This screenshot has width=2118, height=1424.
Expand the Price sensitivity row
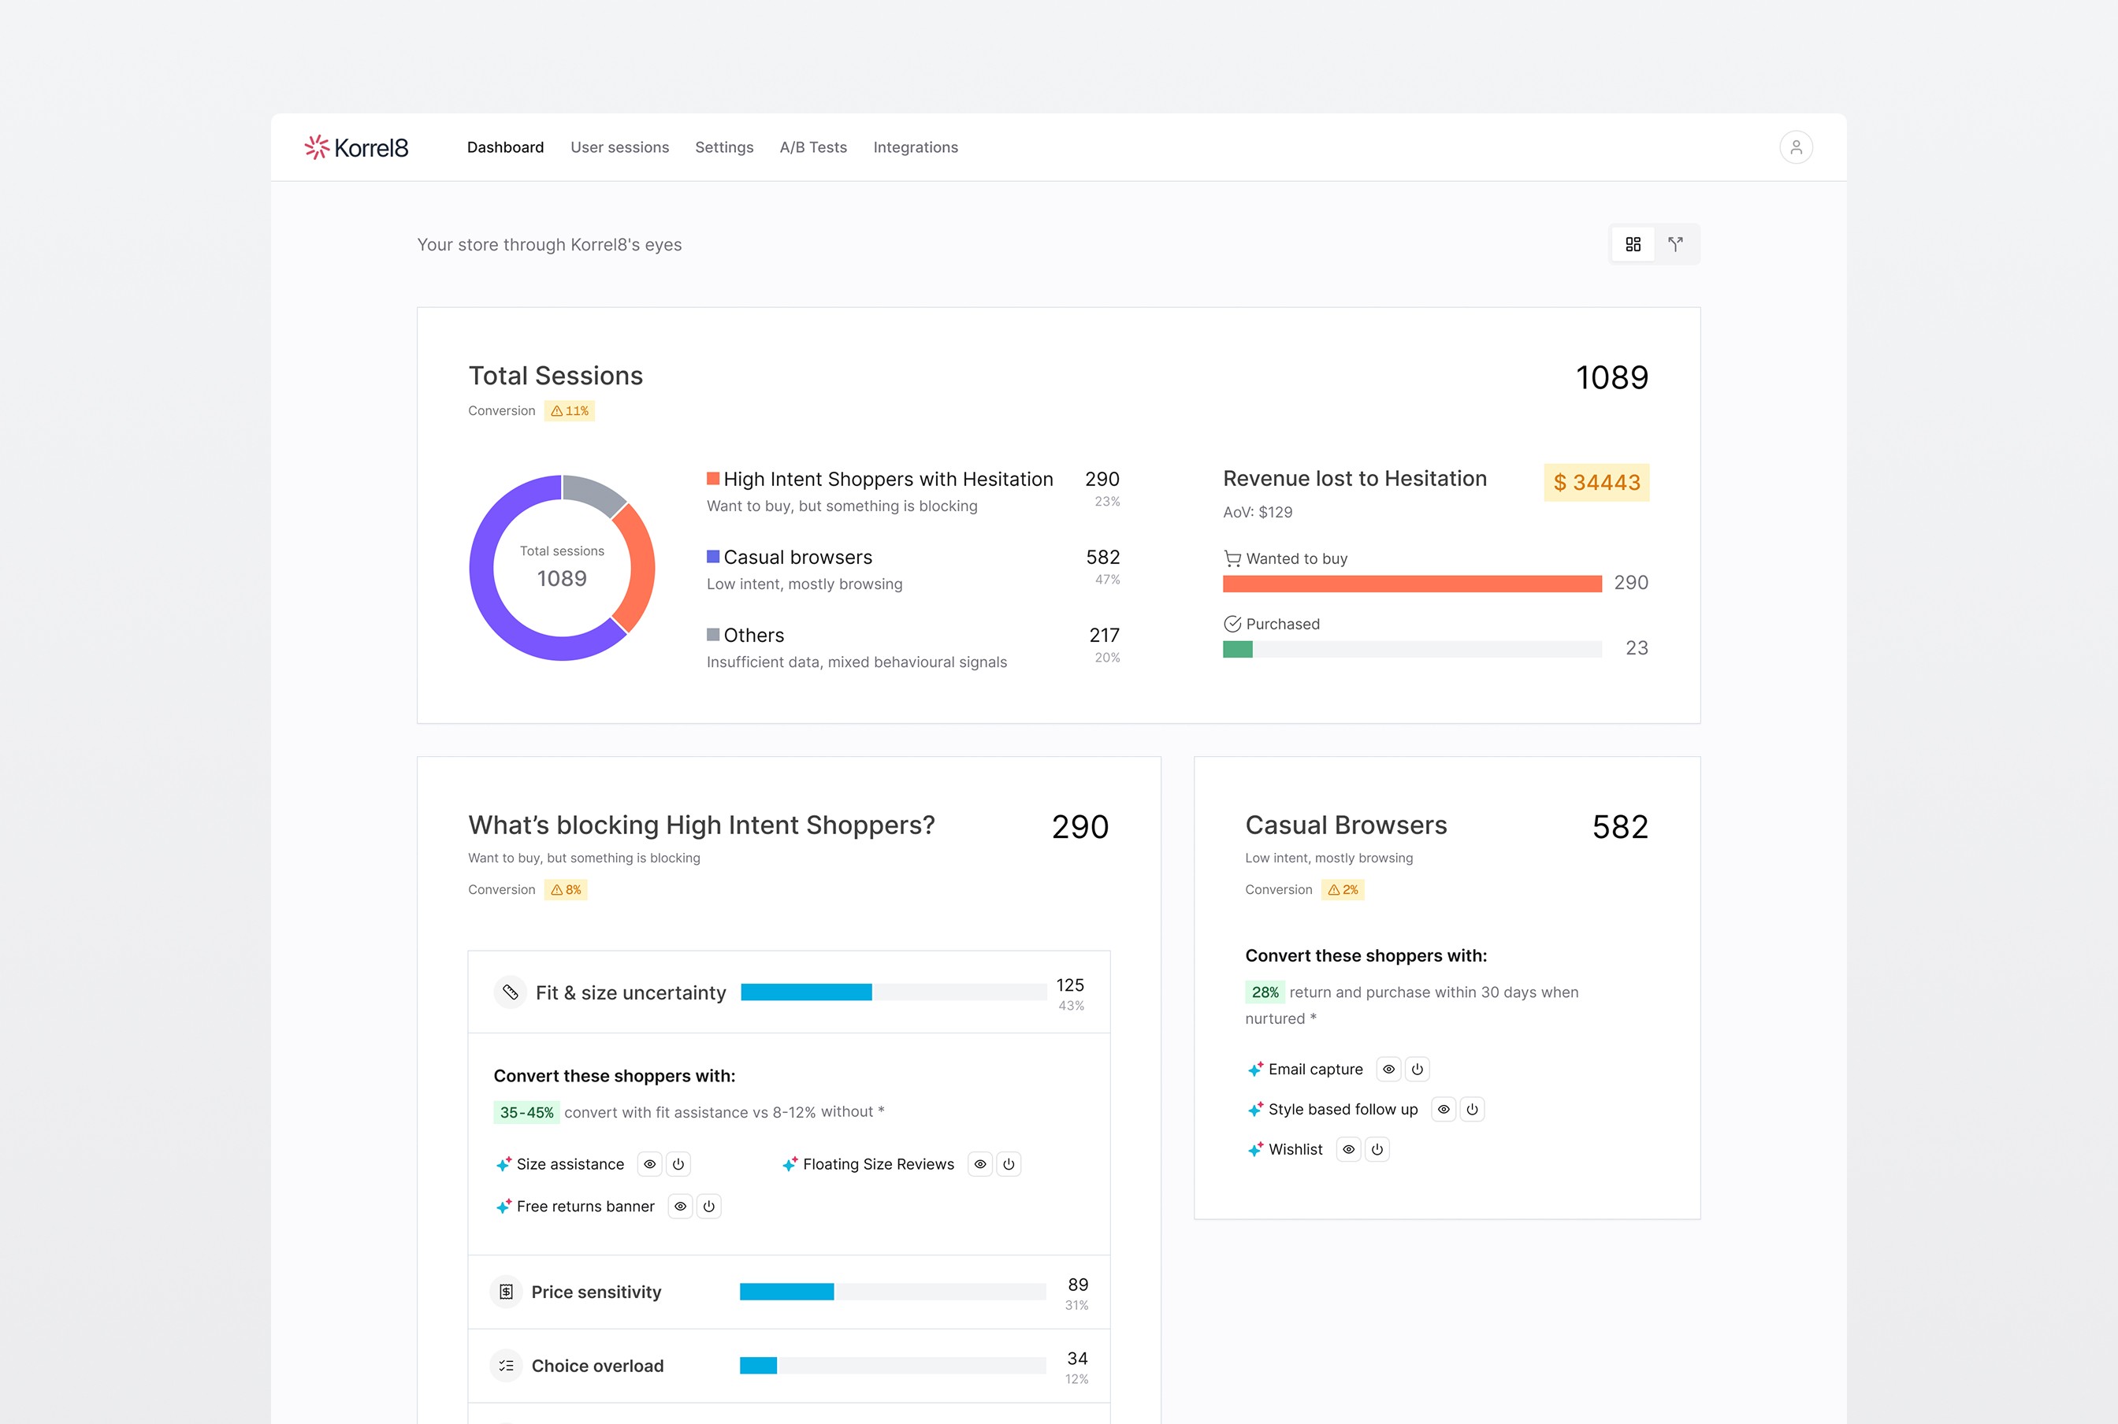coord(596,1292)
